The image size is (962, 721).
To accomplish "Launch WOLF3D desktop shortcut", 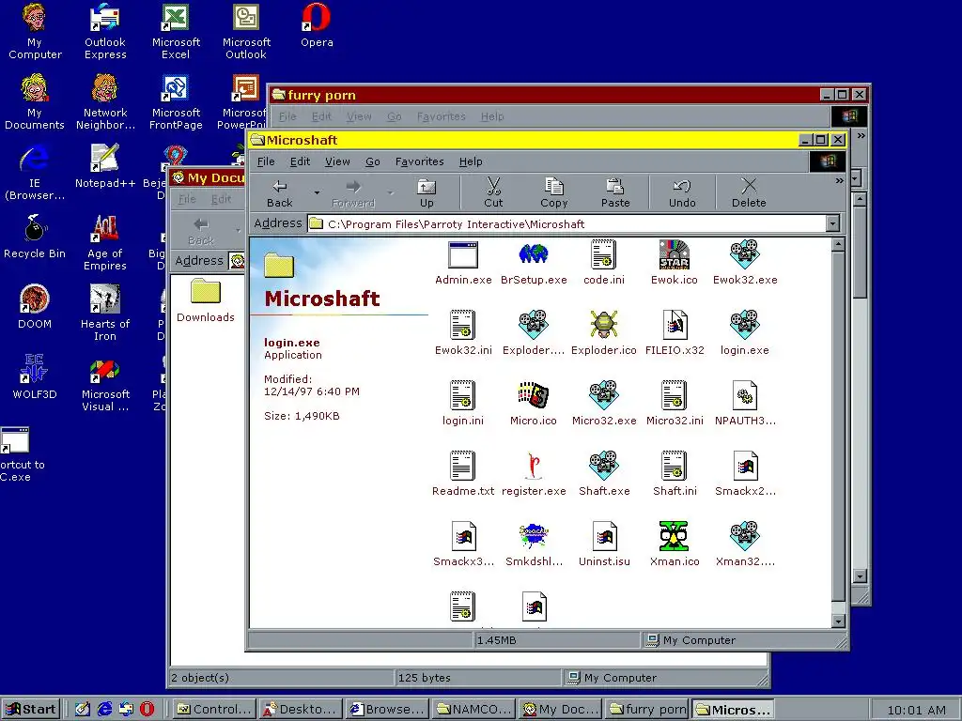I will click(35, 376).
